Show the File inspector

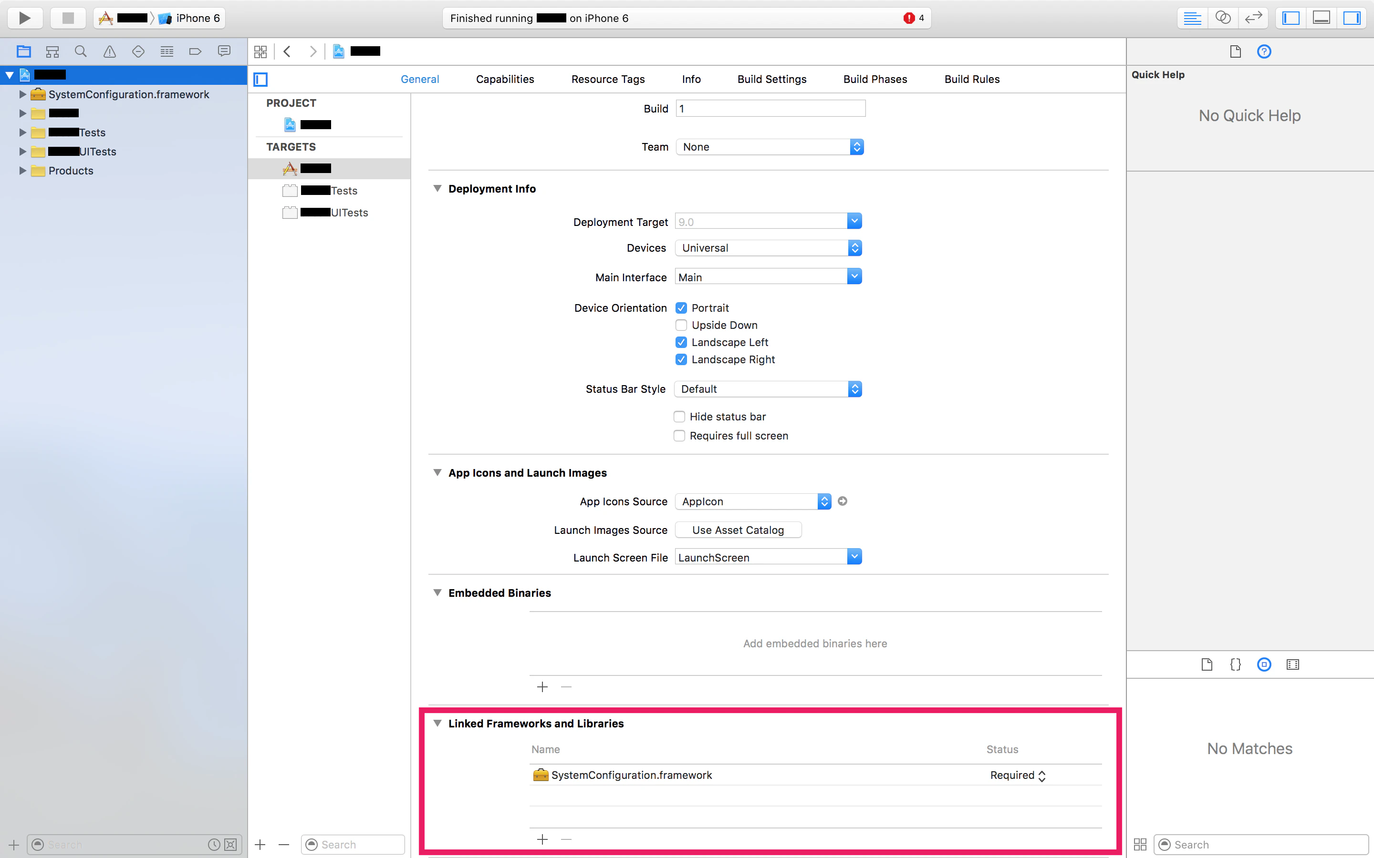(x=1236, y=51)
